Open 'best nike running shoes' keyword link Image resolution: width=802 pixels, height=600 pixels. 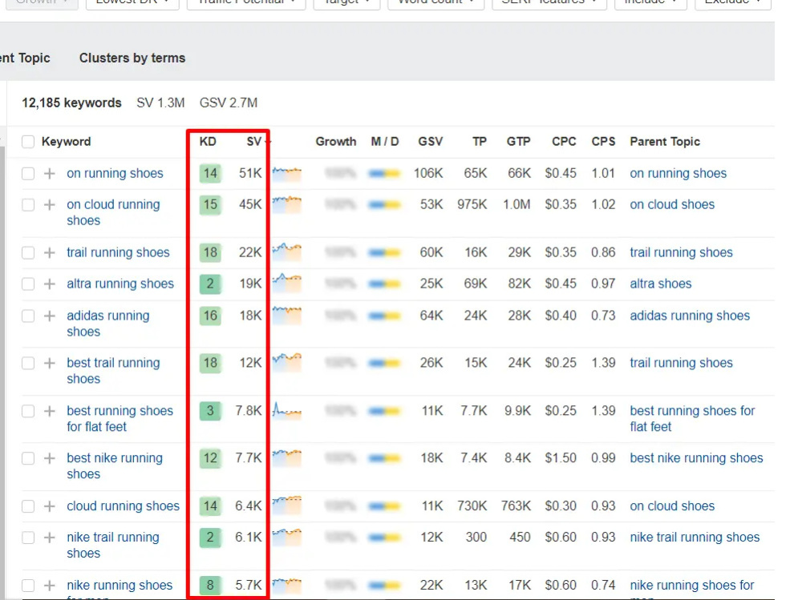(x=115, y=466)
